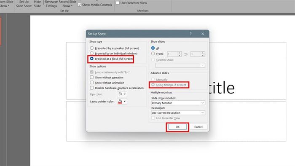Open the dialog Help question mark
Viewport: 295px width, 166px height.
[x=191, y=34]
